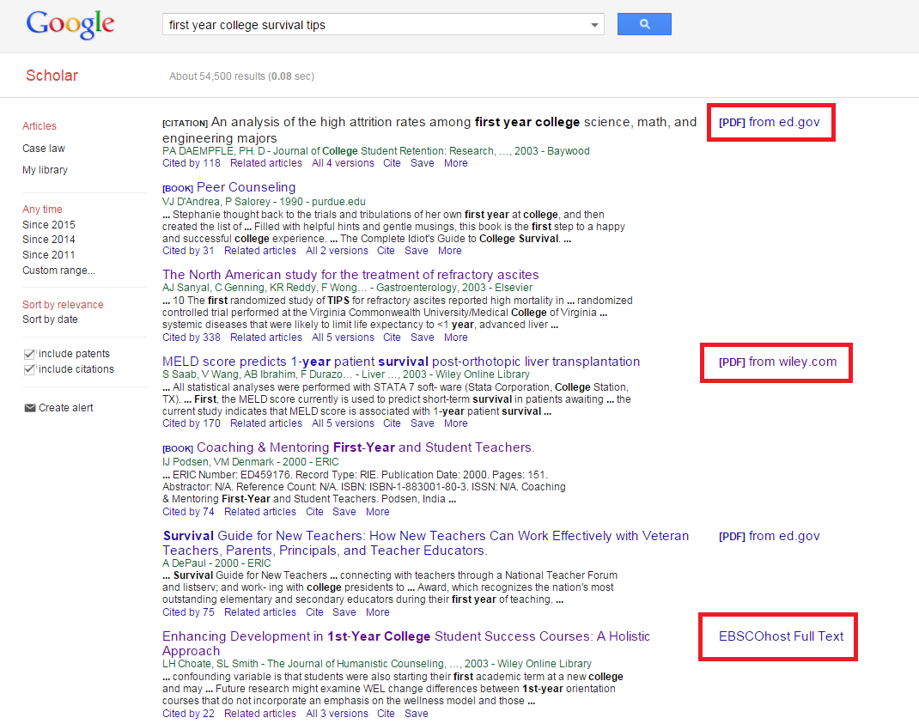Click Related articles for Peer Counseling
The image size is (919, 724).
(x=260, y=250)
